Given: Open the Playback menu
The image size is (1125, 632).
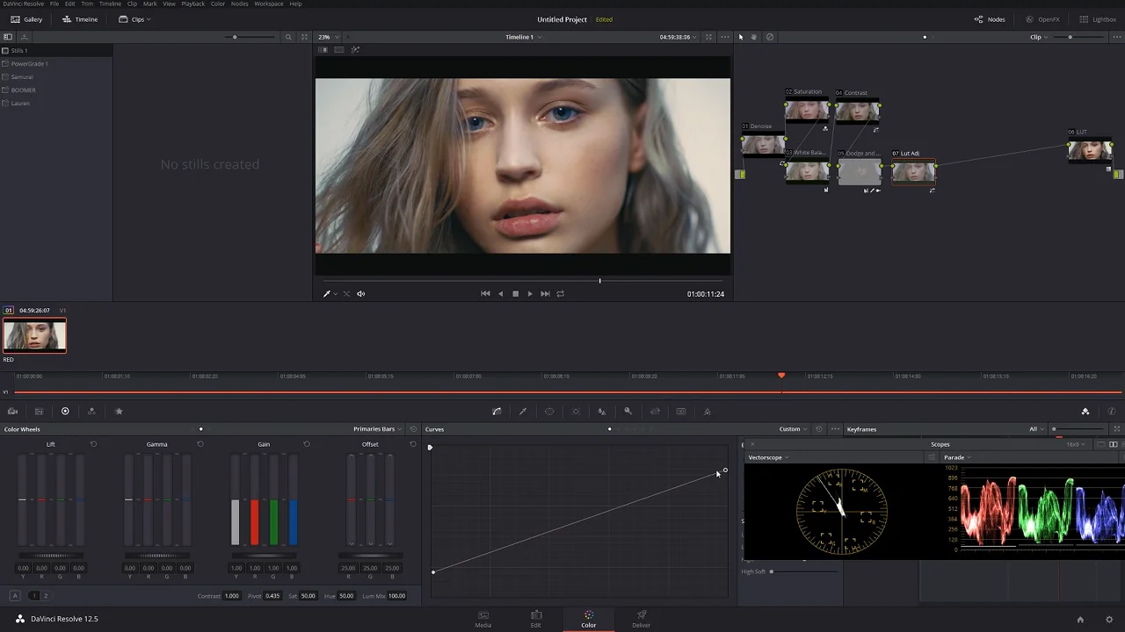Looking at the screenshot, I should point(192,4).
